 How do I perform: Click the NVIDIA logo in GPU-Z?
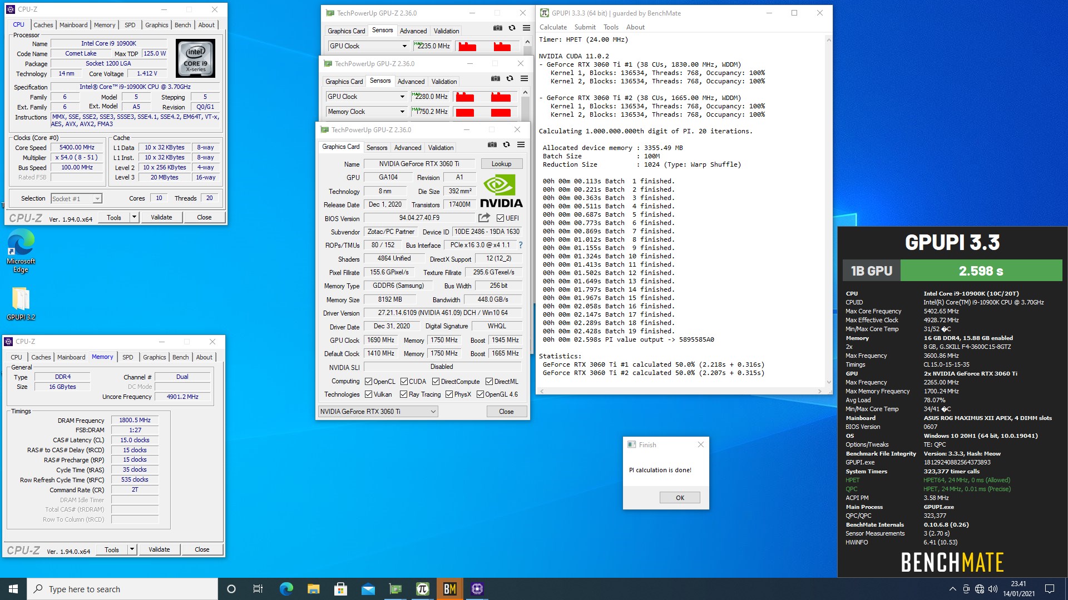click(x=501, y=191)
